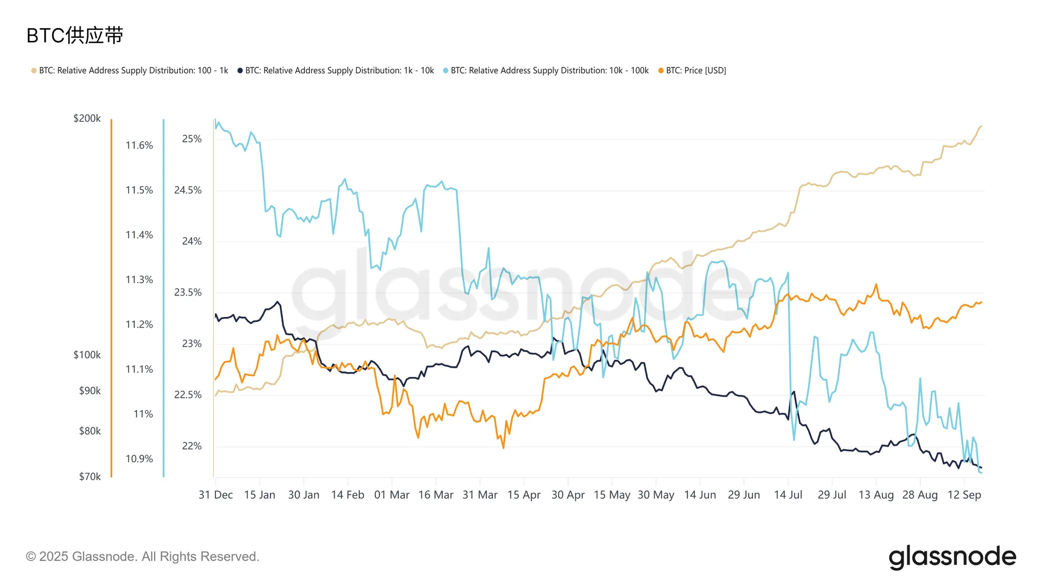Toggle the BTC: Price [USD] legend label
This screenshot has height=587, width=1044.
(696, 71)
